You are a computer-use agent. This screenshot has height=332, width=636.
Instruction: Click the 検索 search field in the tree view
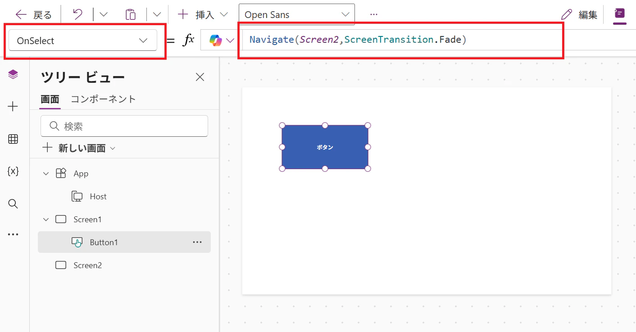pyautogui.click(x=124, y=126)
